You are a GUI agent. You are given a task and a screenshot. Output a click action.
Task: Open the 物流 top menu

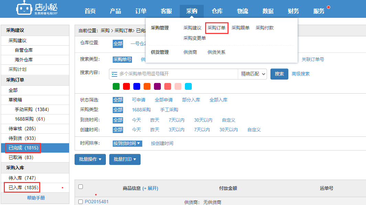pyautogui.click(x=243, y=11)
